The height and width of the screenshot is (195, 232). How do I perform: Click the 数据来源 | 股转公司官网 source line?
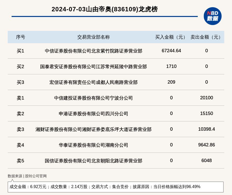[x=27, y=176]
